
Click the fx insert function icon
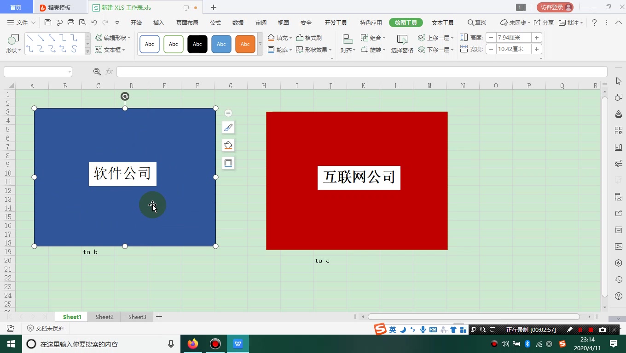tap(109, 72)
